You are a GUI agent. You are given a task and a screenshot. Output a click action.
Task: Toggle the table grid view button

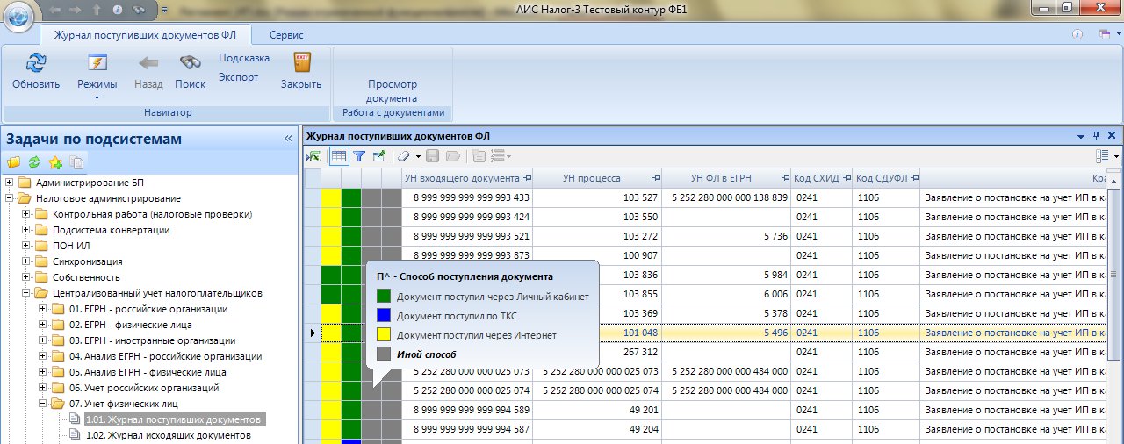[x=338, y=156]
